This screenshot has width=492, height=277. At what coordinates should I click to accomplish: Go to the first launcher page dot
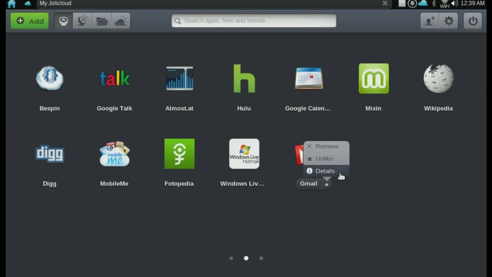(231, 258)
